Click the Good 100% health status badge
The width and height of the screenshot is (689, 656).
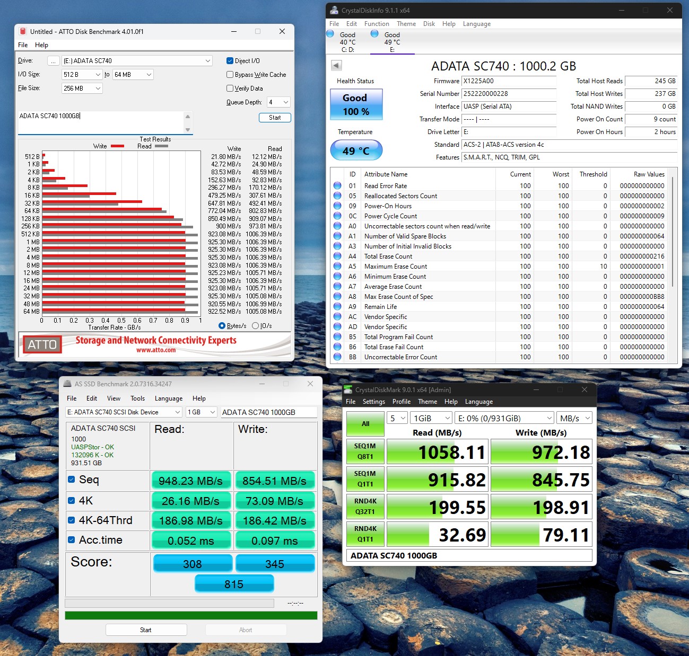[x=355, y=104]
